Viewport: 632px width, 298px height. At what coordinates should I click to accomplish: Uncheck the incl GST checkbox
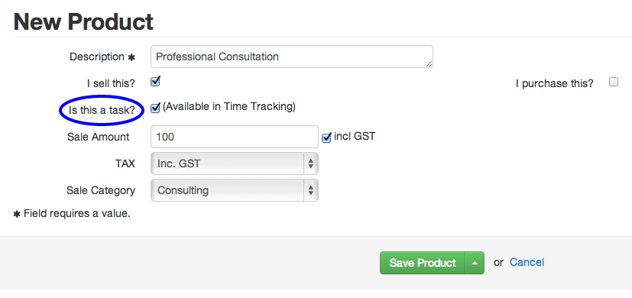click(x=326, y=138)
